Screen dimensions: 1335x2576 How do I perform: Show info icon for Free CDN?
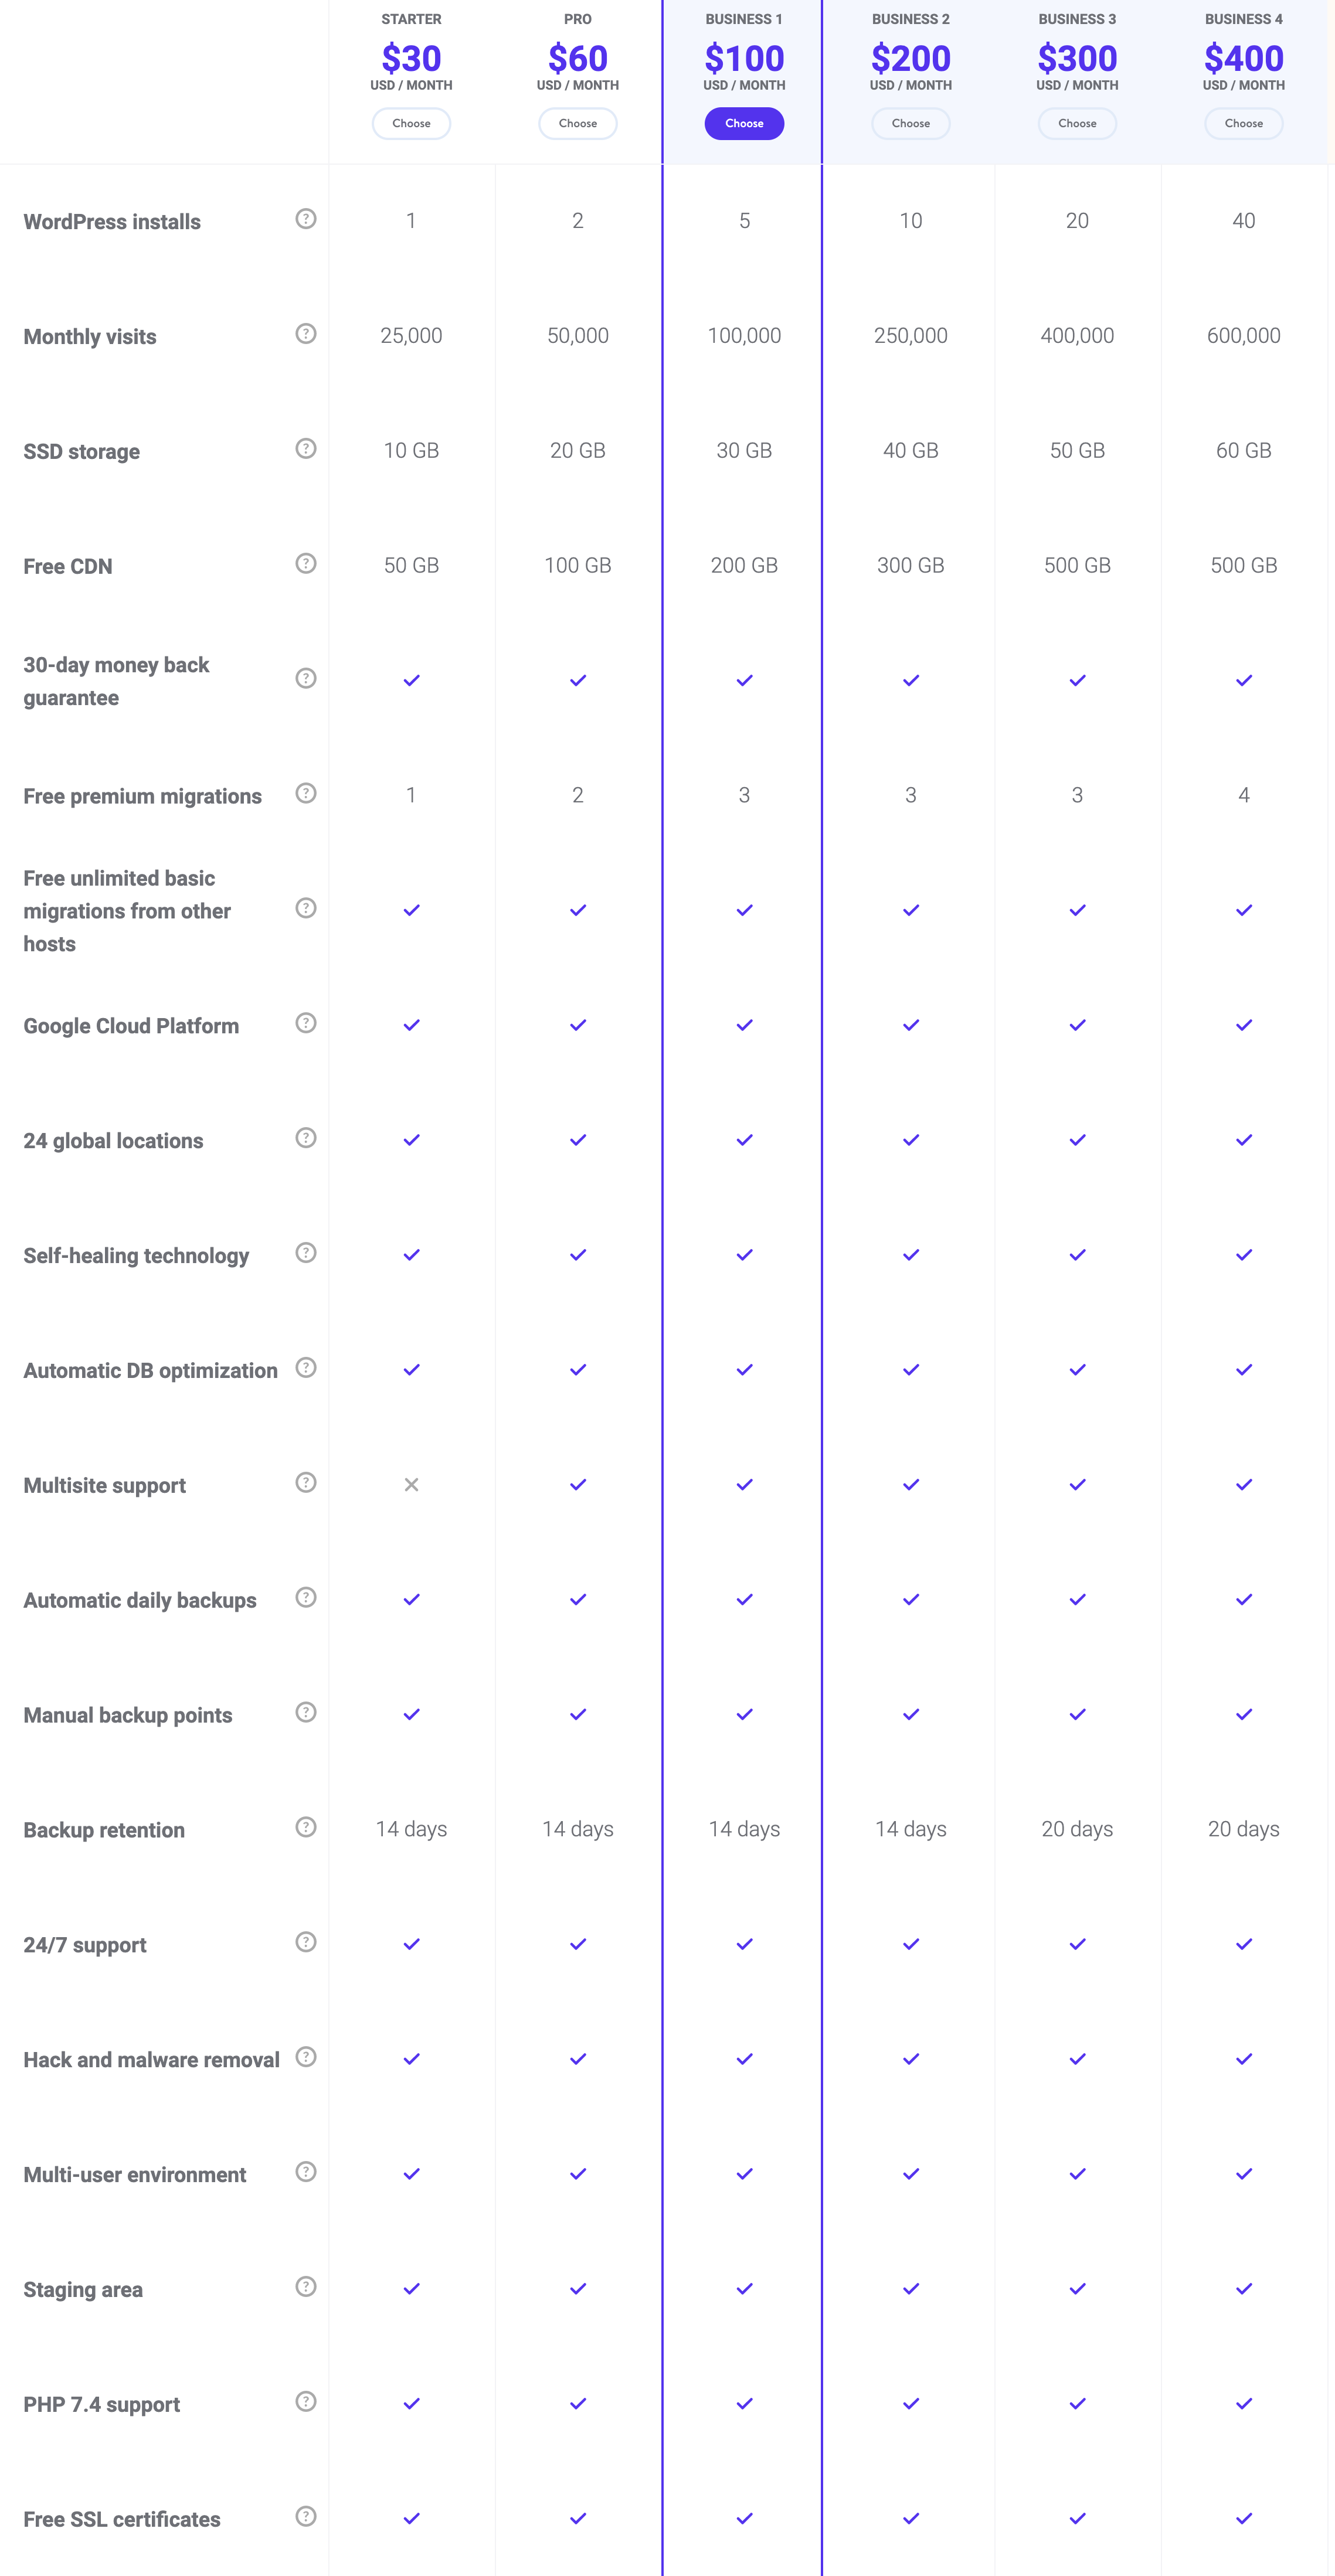pyautogui.click(x=306, y=564)
